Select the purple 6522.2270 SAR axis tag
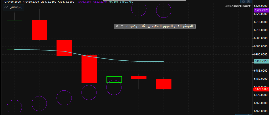The image size is (269, 115). tap(261, 10)
